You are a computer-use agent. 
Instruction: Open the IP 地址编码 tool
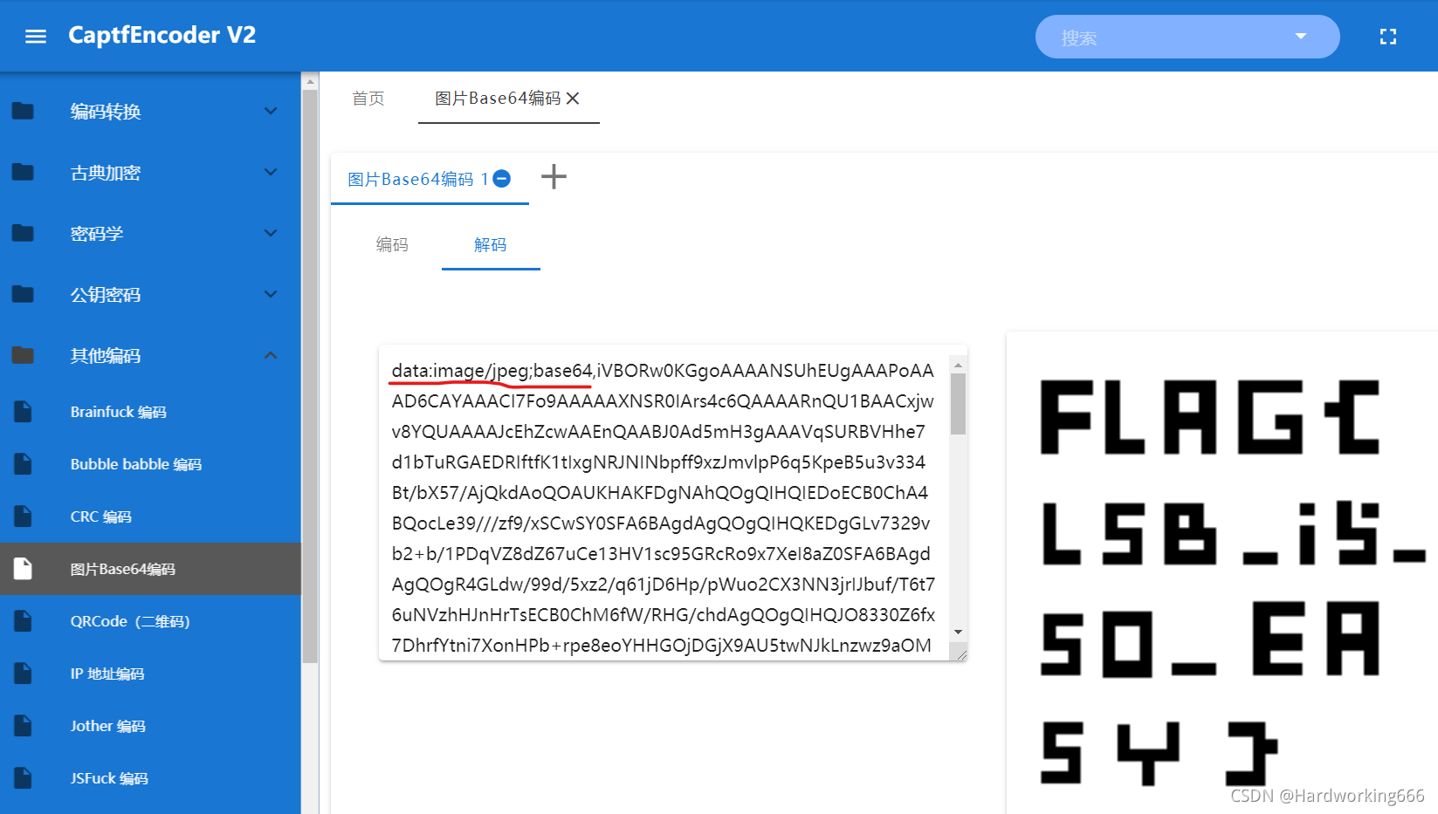pos(107,674)
